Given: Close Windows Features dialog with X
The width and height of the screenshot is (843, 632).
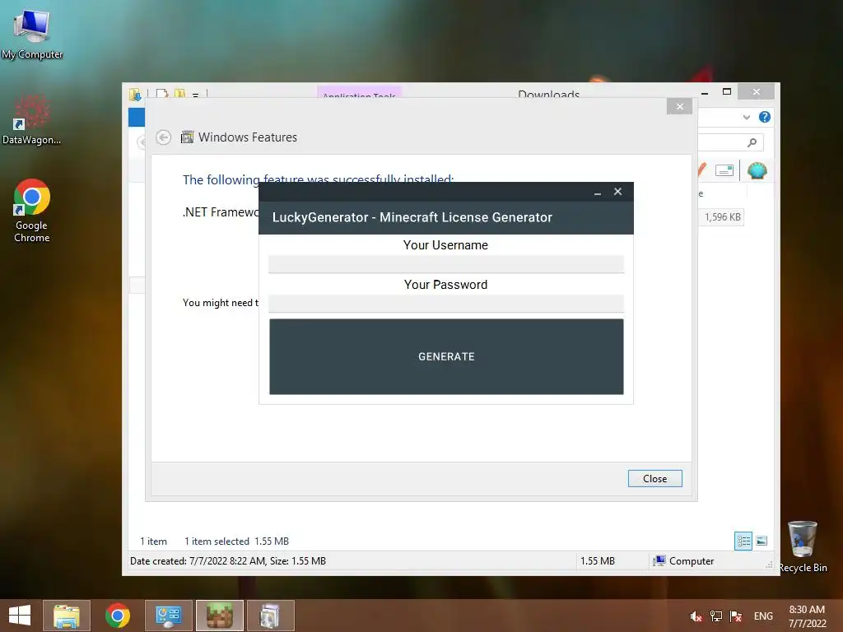Looking at the screenshot, I should [679, 106].
